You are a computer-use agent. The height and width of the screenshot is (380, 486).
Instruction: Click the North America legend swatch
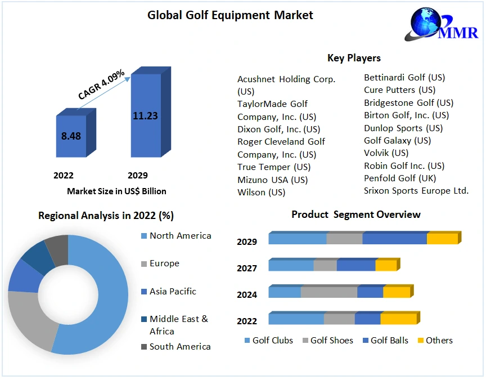[x=143, y=236]
